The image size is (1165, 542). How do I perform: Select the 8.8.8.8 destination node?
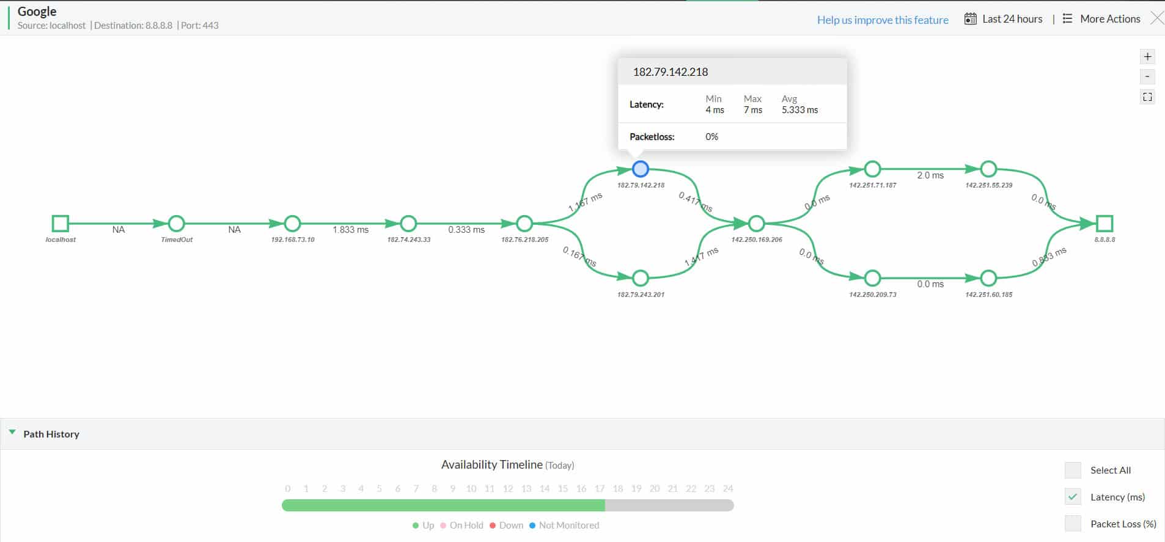coord(1104,224)
